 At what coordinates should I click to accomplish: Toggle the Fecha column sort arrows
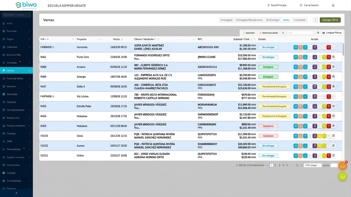pos(122,39)
